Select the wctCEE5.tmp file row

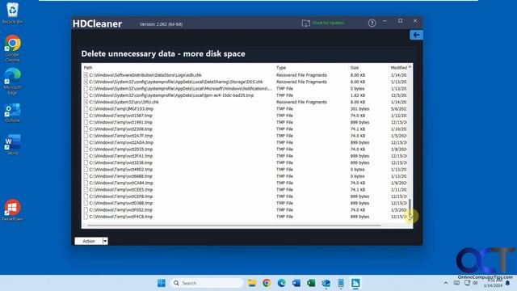pyautogui.click(x=246, y=190)
